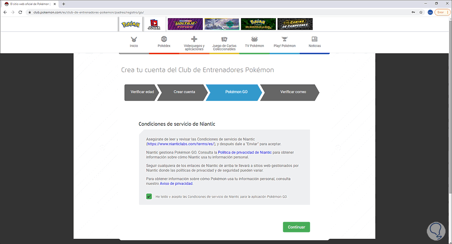The image size is (452, 244).
Task: Select the El sitio web oficial tab
Action: [30, 4]
